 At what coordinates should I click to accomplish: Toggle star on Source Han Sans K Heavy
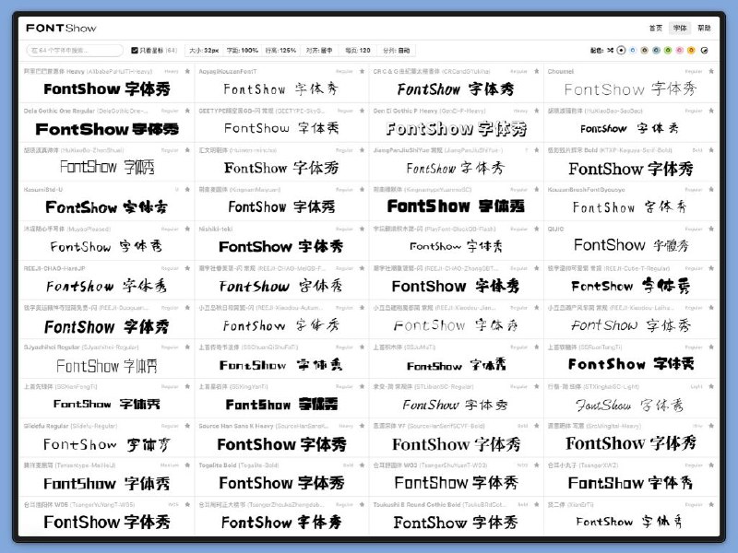362,426
